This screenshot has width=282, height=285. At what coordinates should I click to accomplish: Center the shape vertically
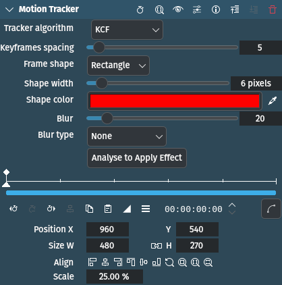[x=144, y=262]
